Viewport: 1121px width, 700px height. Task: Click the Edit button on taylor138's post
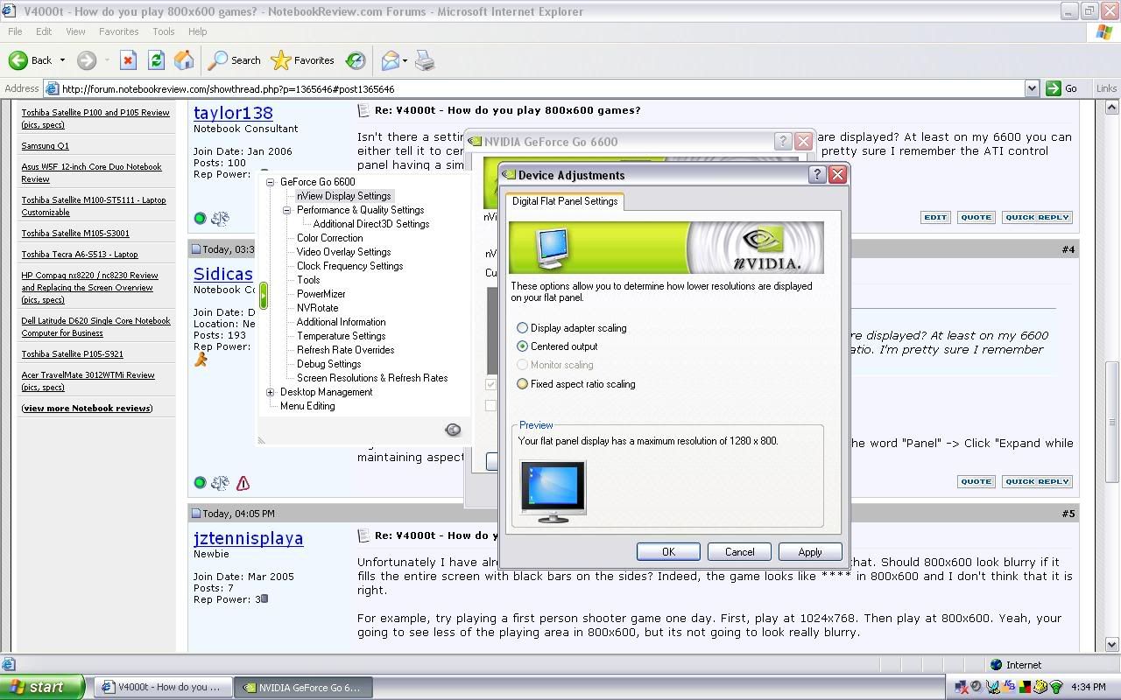click(x=935, y=217)
